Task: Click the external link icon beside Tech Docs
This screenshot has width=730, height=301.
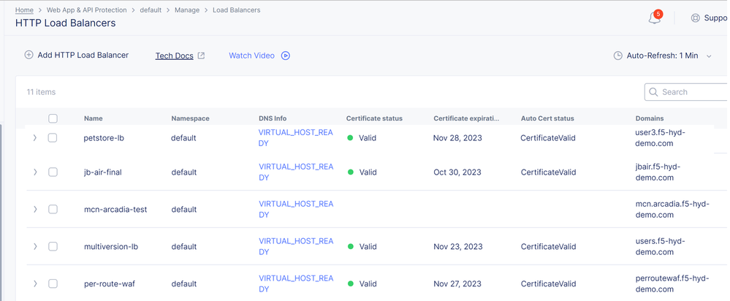Action: pos(202,56)
